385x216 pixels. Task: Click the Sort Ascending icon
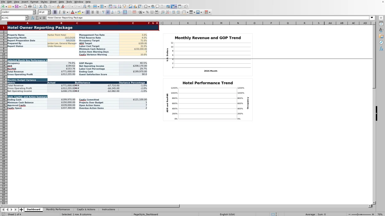[x=115, y=6]
